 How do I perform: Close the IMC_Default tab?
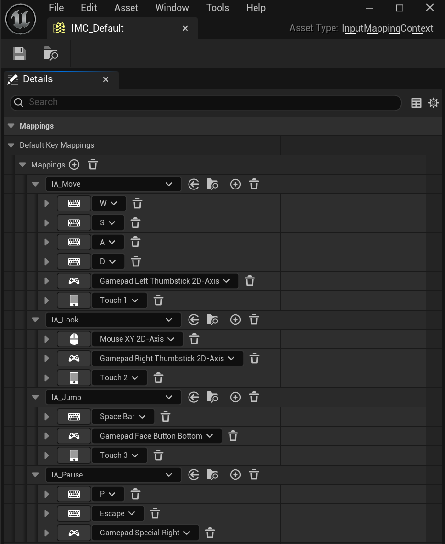[x=185, y=28]
